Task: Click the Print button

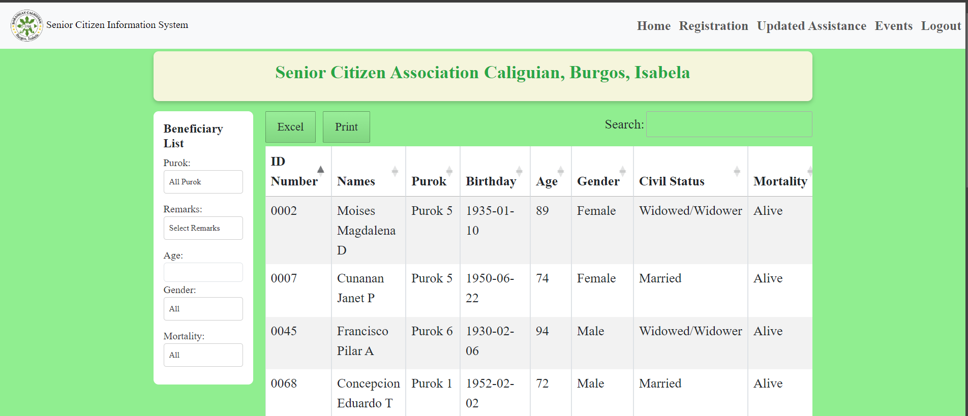Action: pyautogui.click(x=346, y=127)
